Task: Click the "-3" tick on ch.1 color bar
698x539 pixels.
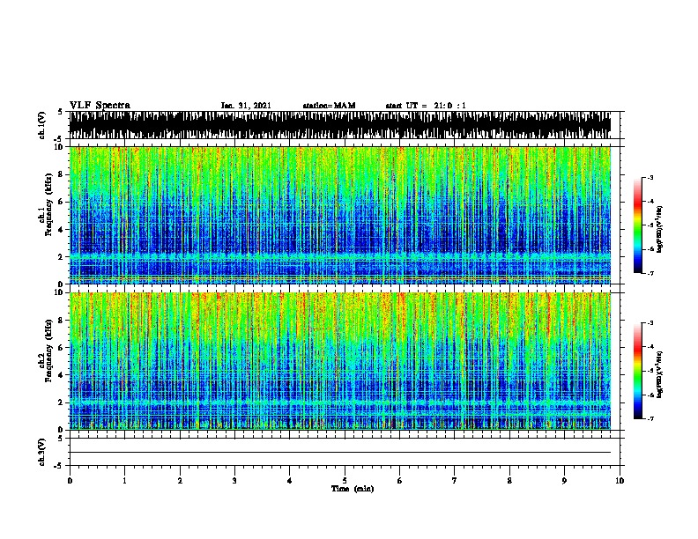Action: (650, 178)
